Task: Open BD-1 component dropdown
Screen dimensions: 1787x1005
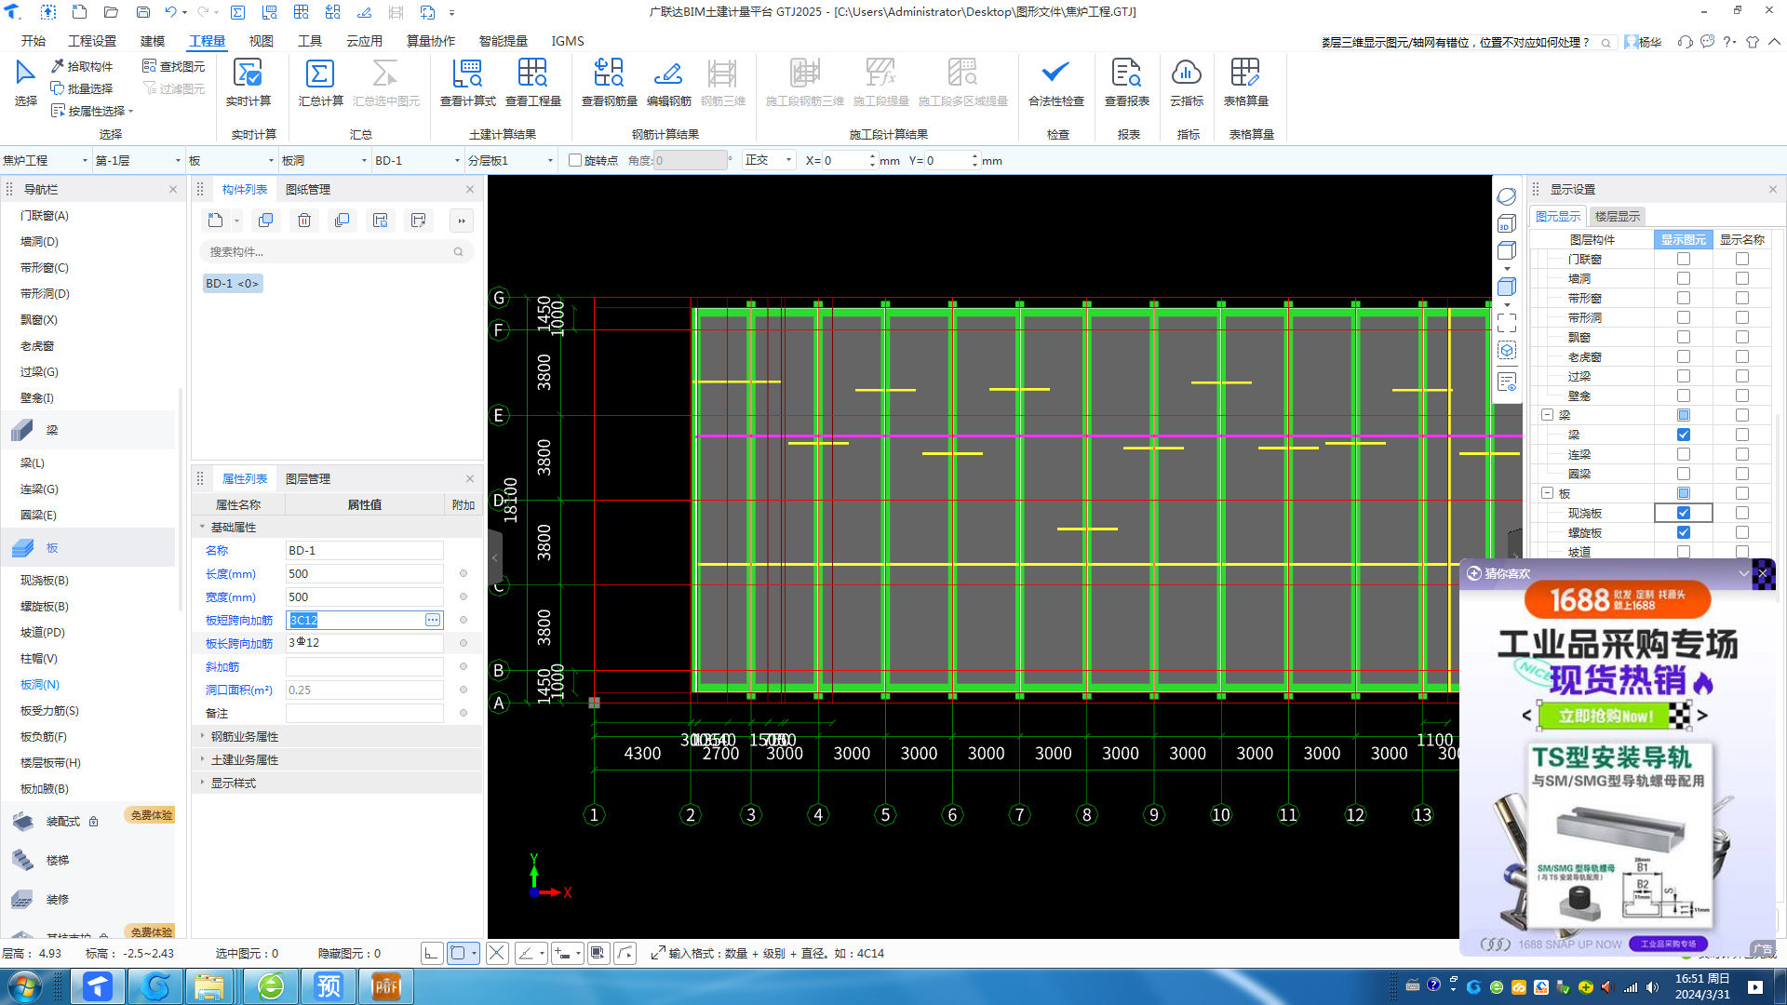Action: (x=418, y=160)
